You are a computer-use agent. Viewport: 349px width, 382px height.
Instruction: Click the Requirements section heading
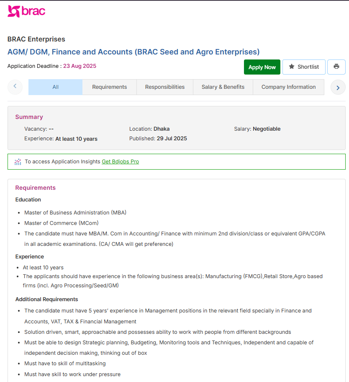[35, 188]
